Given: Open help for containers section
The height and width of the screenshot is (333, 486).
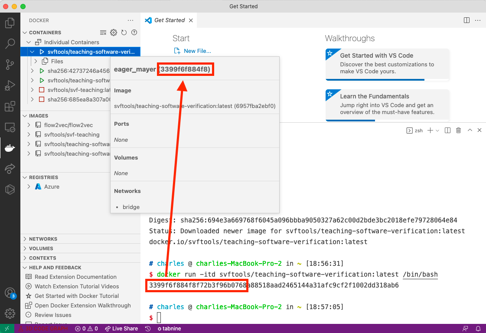Looking at the screenshot, I should (x=134, y=33).
